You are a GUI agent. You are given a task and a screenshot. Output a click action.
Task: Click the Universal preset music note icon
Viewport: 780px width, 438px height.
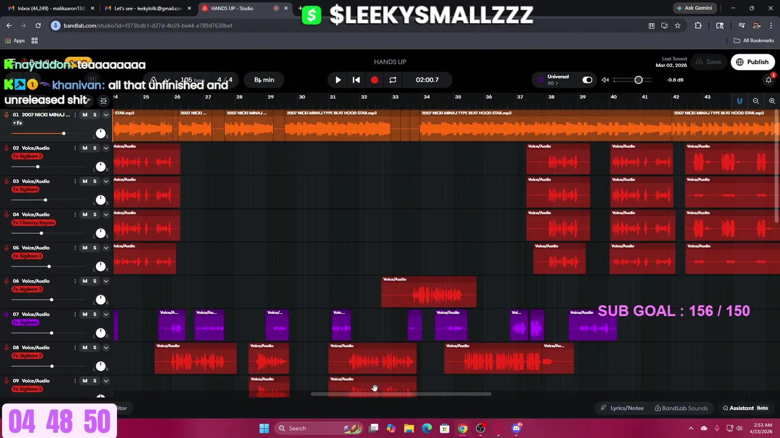click(541, 80)
